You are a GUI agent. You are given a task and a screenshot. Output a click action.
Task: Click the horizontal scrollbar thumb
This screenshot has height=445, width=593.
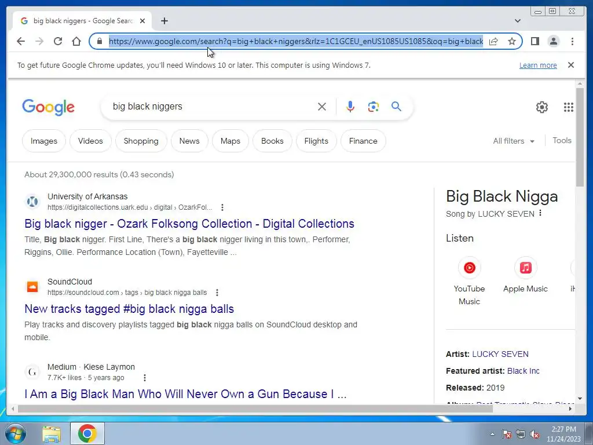pos(255,408)
